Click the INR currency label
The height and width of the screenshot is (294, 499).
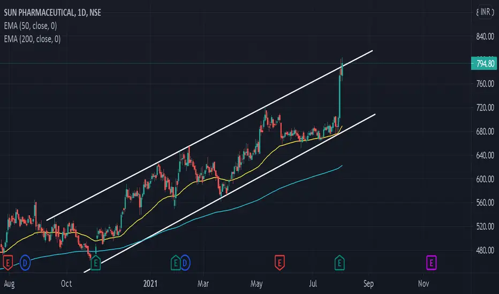click(485, 12)
